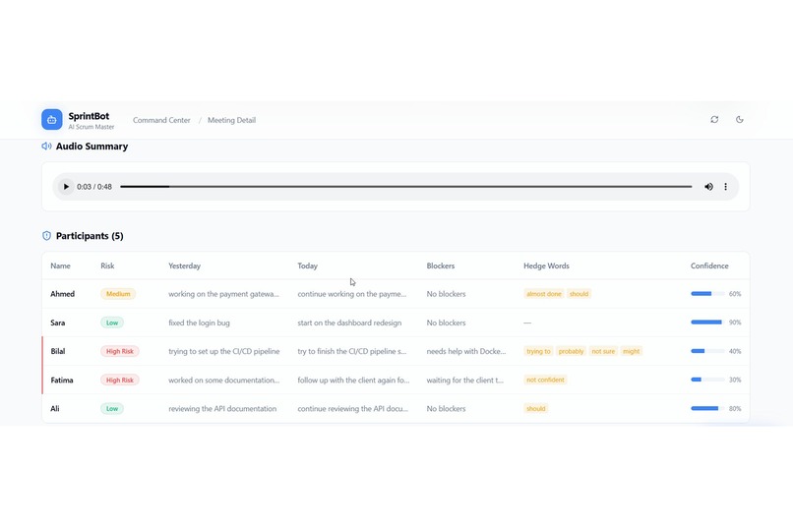Click Ahmed's 60% confidence bar
The height and width of the screenshot is (528, 793).
[707, 294]
